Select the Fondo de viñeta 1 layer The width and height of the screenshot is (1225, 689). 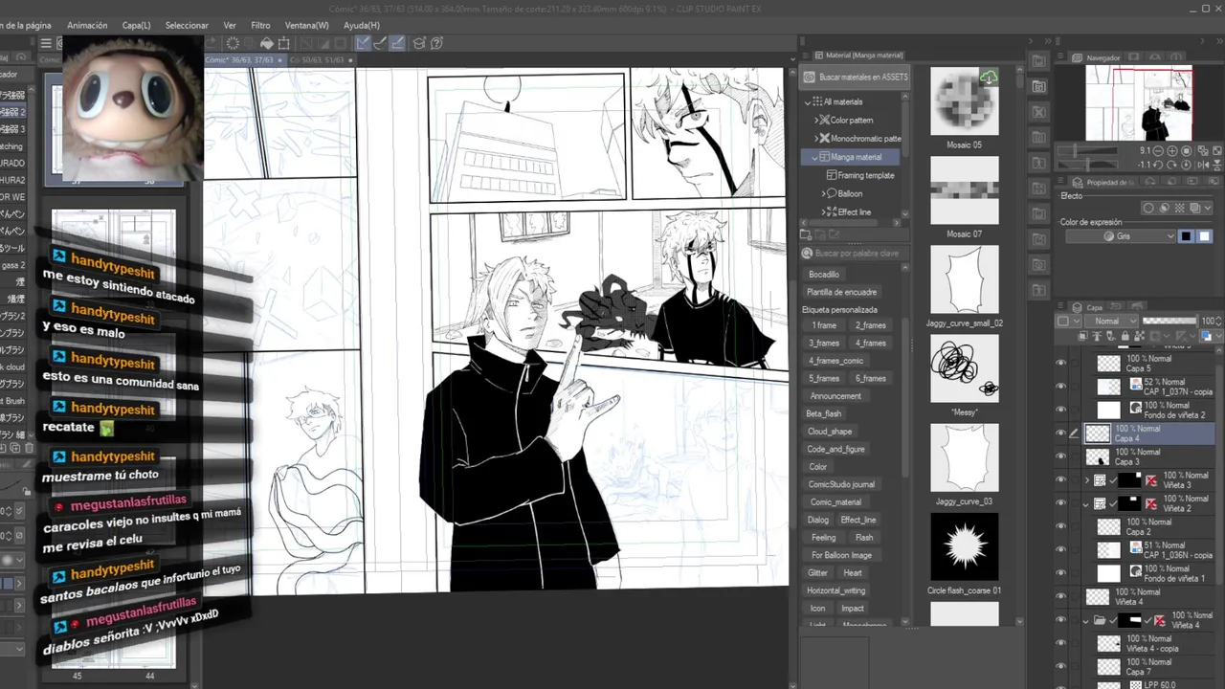click(x=1150, y=573)
